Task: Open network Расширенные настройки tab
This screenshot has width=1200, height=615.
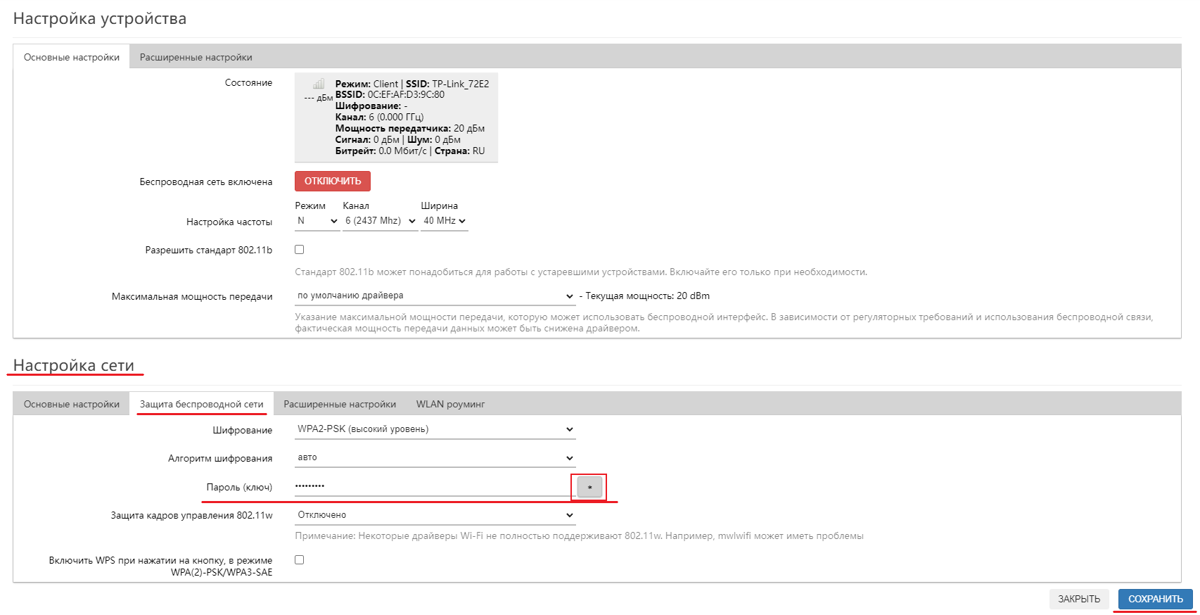Action: [x=340, y=404]
